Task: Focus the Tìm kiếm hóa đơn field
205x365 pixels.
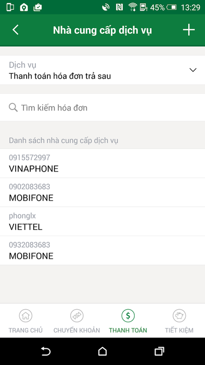Action: [102, 107]
